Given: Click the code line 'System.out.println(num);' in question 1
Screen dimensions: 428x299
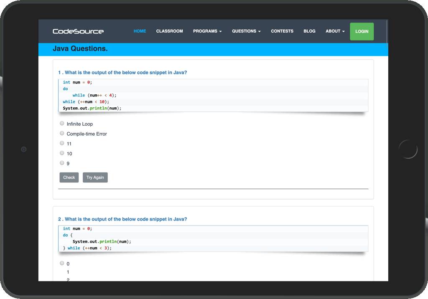Looking at the screenshot, I should click(x=92, y=108).
